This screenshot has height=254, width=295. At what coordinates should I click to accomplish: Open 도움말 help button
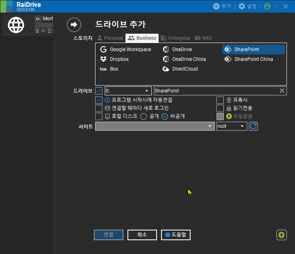(176, 235)
